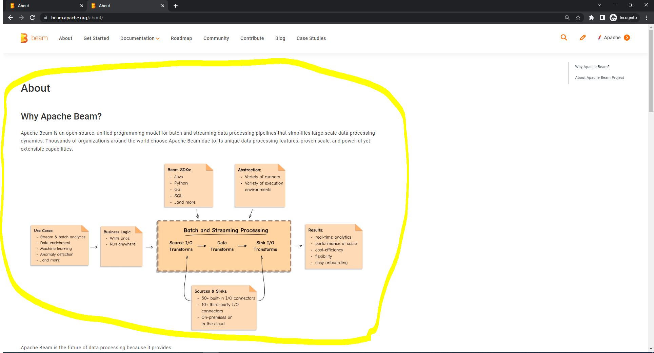Go back with the browser back arrow
This screenshot has height=353, width=654.
point(11,18)
